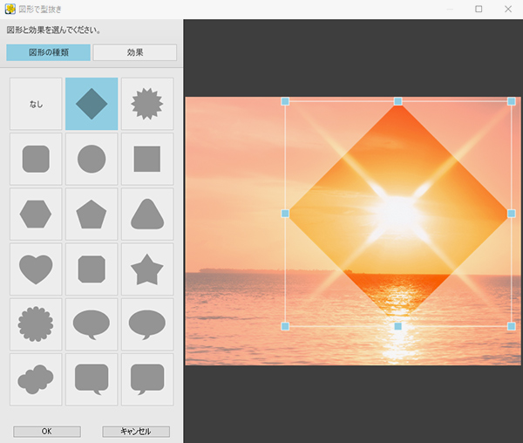
Task: Choose the sharp-cornered square shape
Action: click(x=146, y=160)
